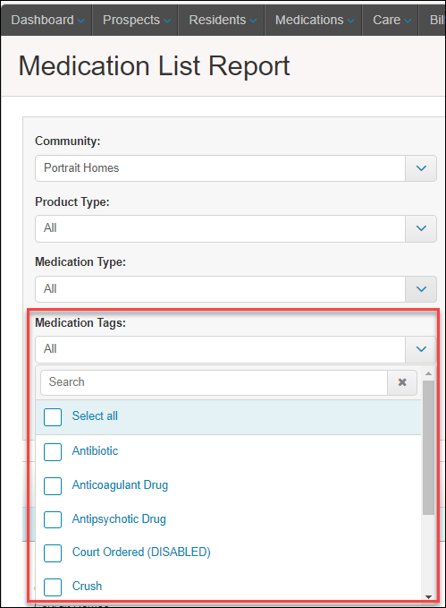Check the Antipsychotic Drug box
This screenshot has height=608, width=446.
point(53,519)
